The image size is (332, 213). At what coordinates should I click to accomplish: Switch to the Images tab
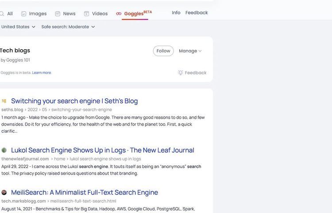coord(34,14)
